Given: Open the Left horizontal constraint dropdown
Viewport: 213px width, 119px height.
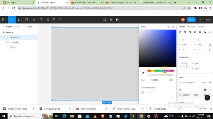Looking at the screenshot, I should click(x=197, y=63).
